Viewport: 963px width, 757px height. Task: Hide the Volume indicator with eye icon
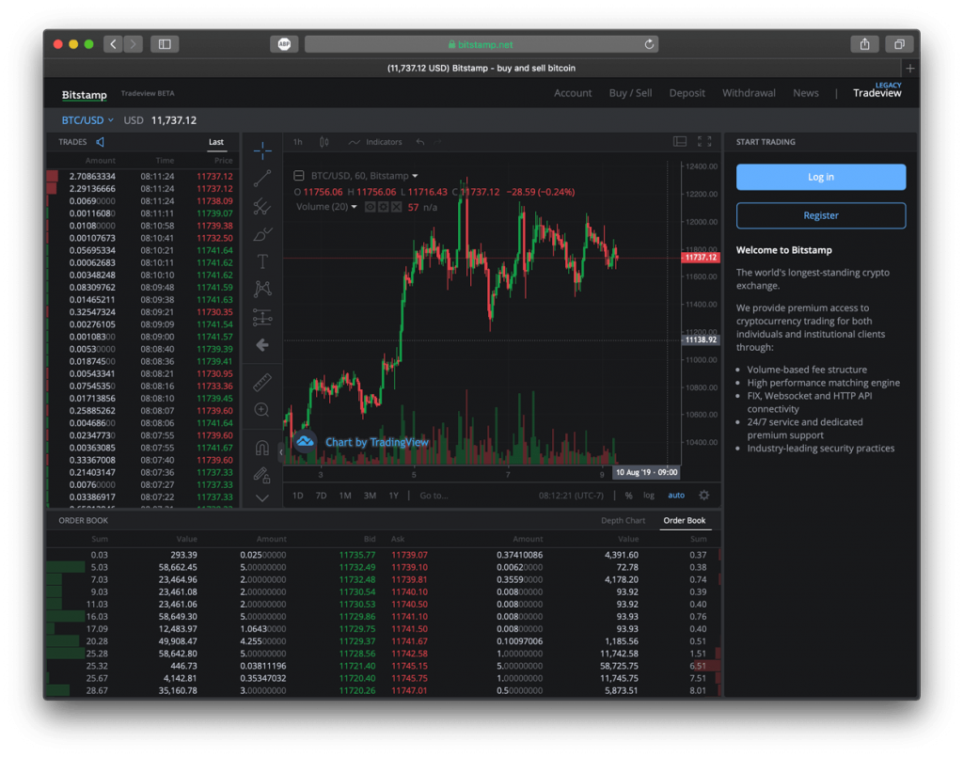point(371,207)
